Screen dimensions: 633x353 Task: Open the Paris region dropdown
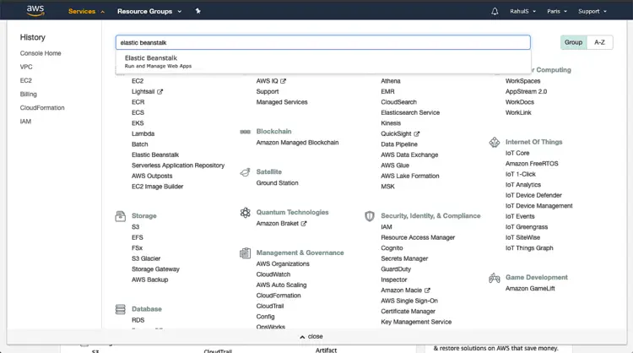pyautogui.click(x=555, y=11)
